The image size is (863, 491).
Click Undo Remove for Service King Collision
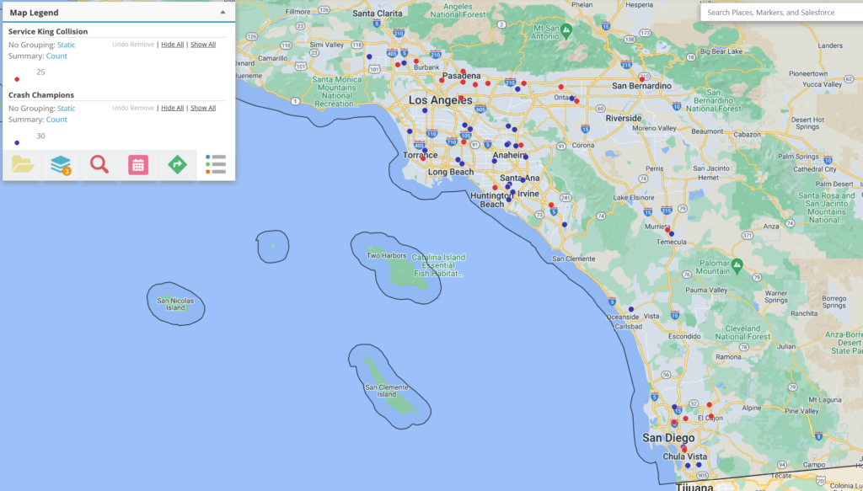pyautogui.click(x=133, y=45)
